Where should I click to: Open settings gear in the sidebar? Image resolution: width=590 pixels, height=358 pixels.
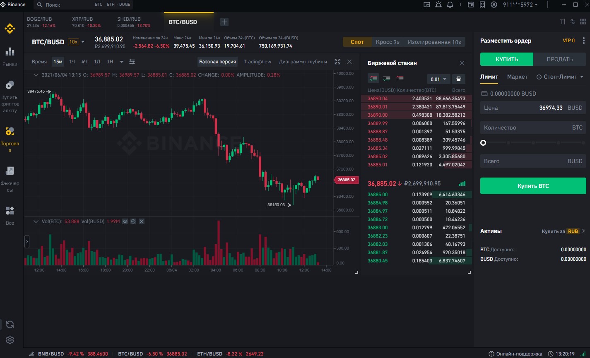(x=10, y=340)
